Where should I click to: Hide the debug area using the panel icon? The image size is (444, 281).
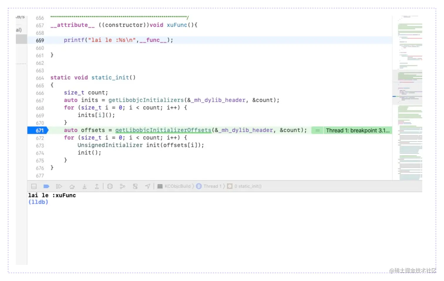(x=34, y=186)
